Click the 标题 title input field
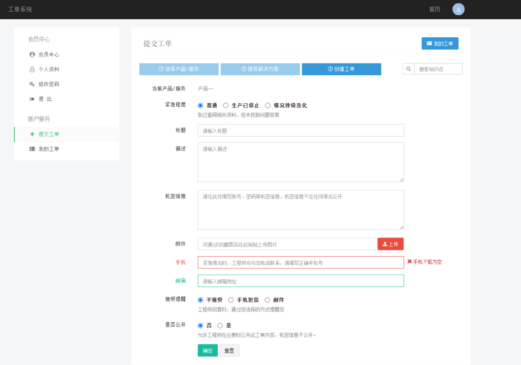The height and width of the screenshot is (365, 521). click(x=300, y=130)
